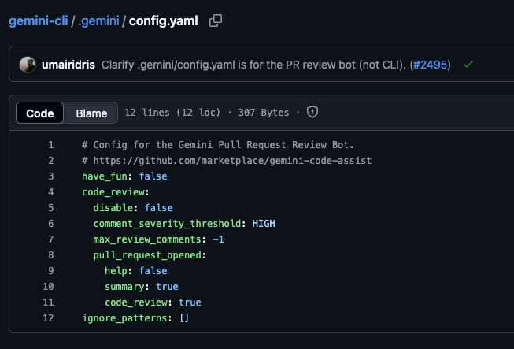View the green checkmark commit status

pyautogui.click(x=468, y=65)
